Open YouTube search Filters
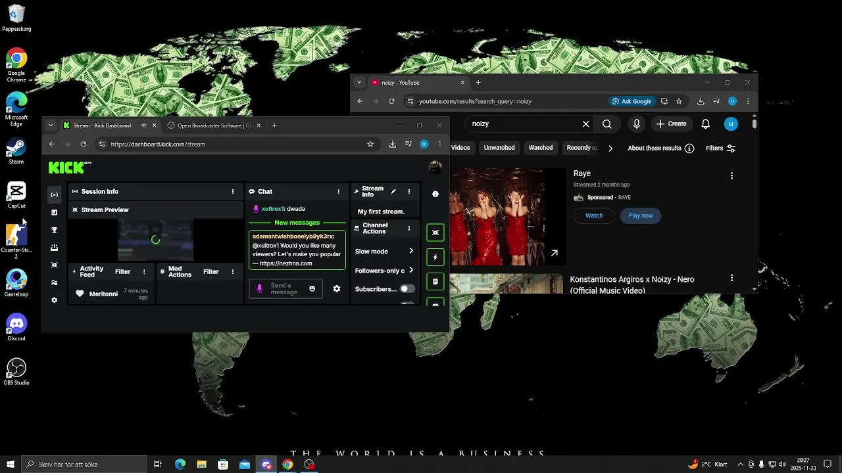The height and width of the screenshot is (473, 842). 720,148
